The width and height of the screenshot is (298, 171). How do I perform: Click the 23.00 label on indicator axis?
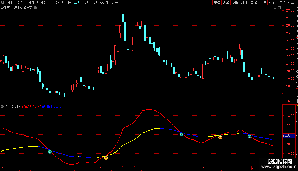(290, 116)
